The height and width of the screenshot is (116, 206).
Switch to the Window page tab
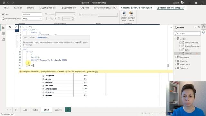pos(58,110)
